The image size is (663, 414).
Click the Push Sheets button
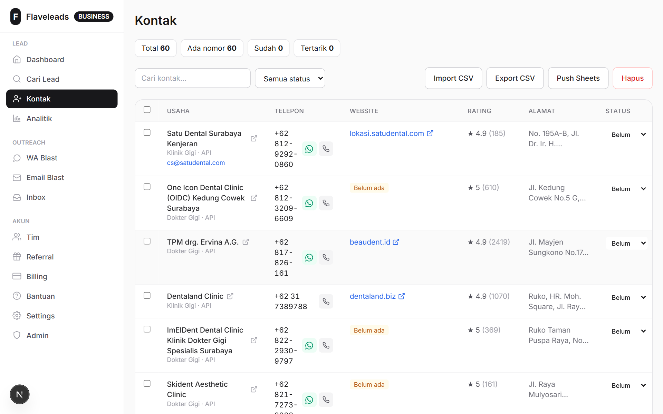tap(578, 78)
